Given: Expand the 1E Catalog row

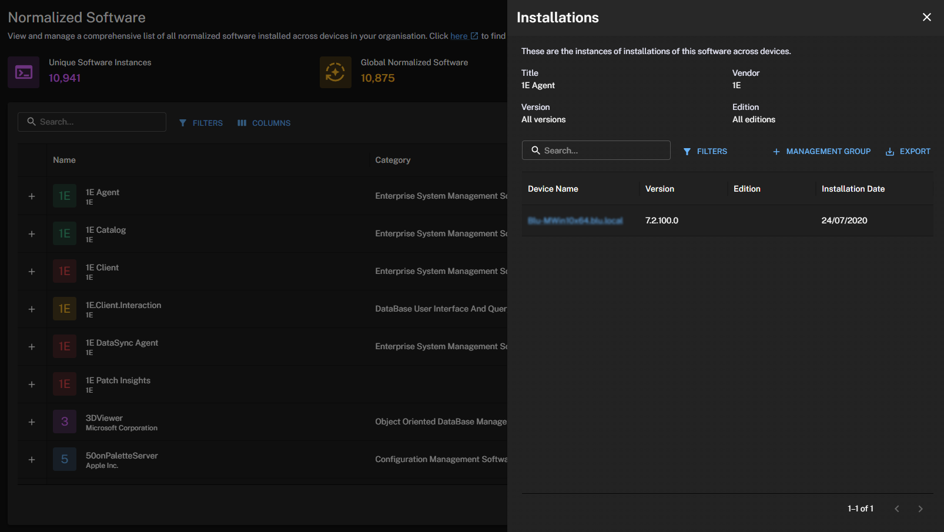Looking at the screenshot, I should (x=32, y=234).
